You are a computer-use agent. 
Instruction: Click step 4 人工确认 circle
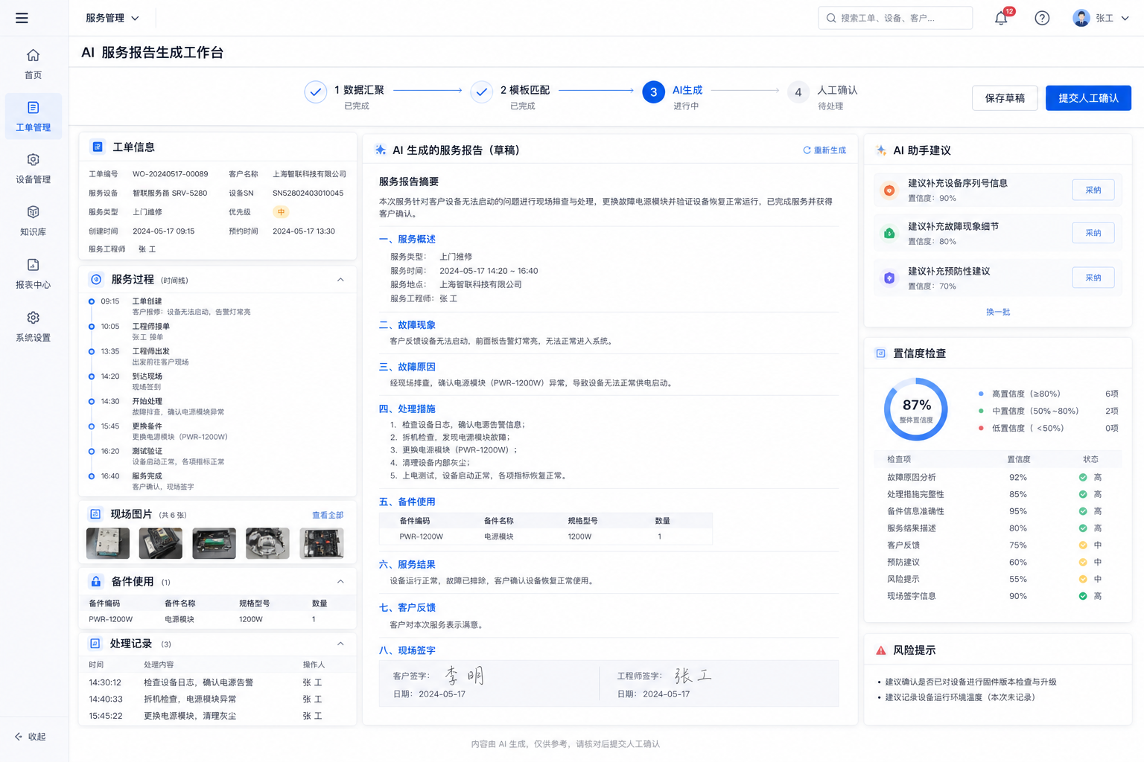point(798,92)
